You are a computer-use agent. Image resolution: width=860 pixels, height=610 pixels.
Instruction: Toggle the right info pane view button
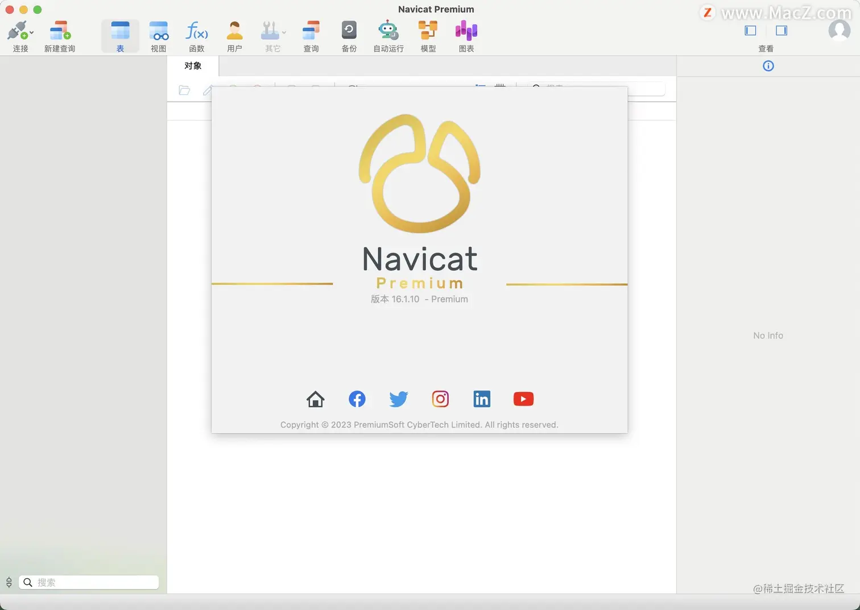coord(782,31)
